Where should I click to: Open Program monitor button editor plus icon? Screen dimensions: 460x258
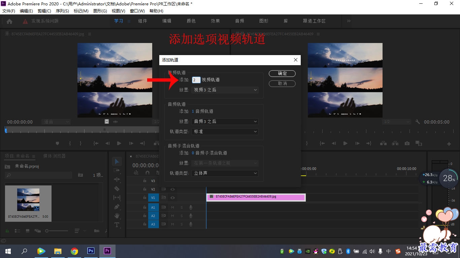pos(449,144)
